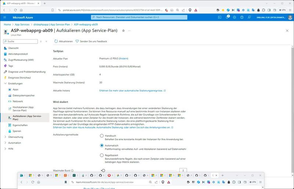Select the Automatisch scaling method

coord(102,145)
